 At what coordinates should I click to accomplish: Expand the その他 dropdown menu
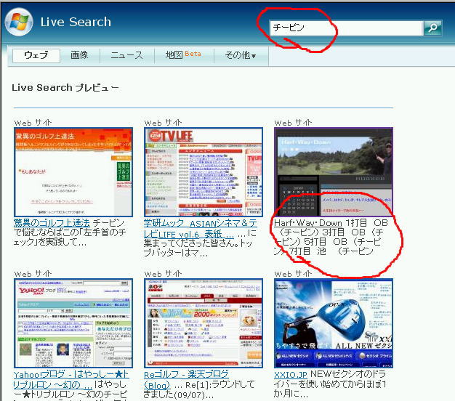241,55
